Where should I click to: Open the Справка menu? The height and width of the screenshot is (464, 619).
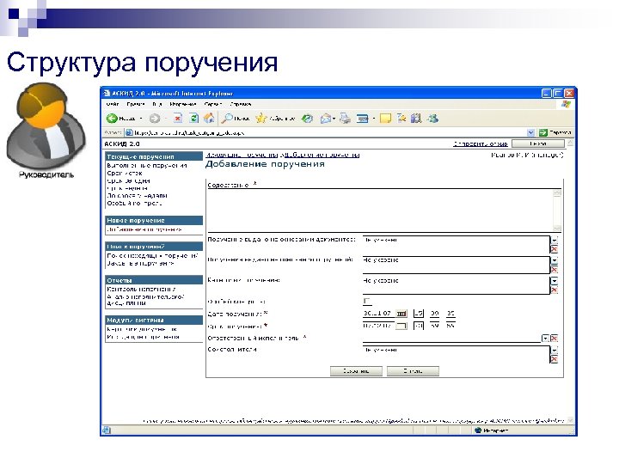pyautogui.click(x=241, y=104)
